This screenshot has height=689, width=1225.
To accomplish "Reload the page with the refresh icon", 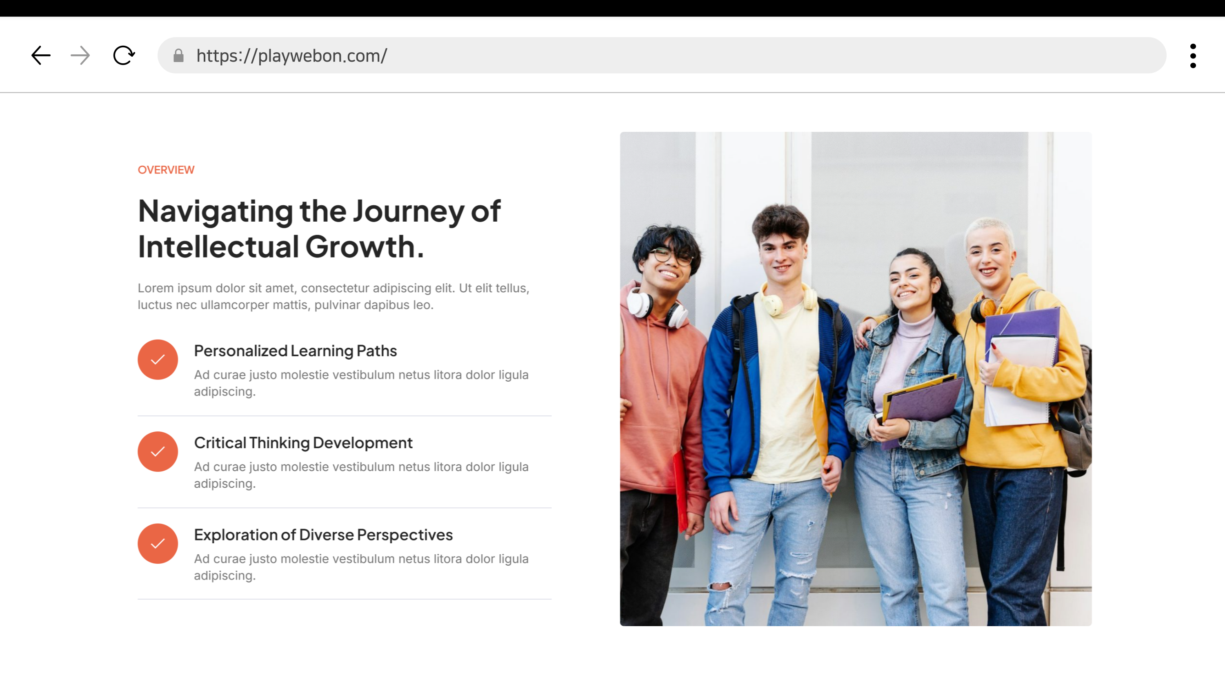I will tap(124, 56).
